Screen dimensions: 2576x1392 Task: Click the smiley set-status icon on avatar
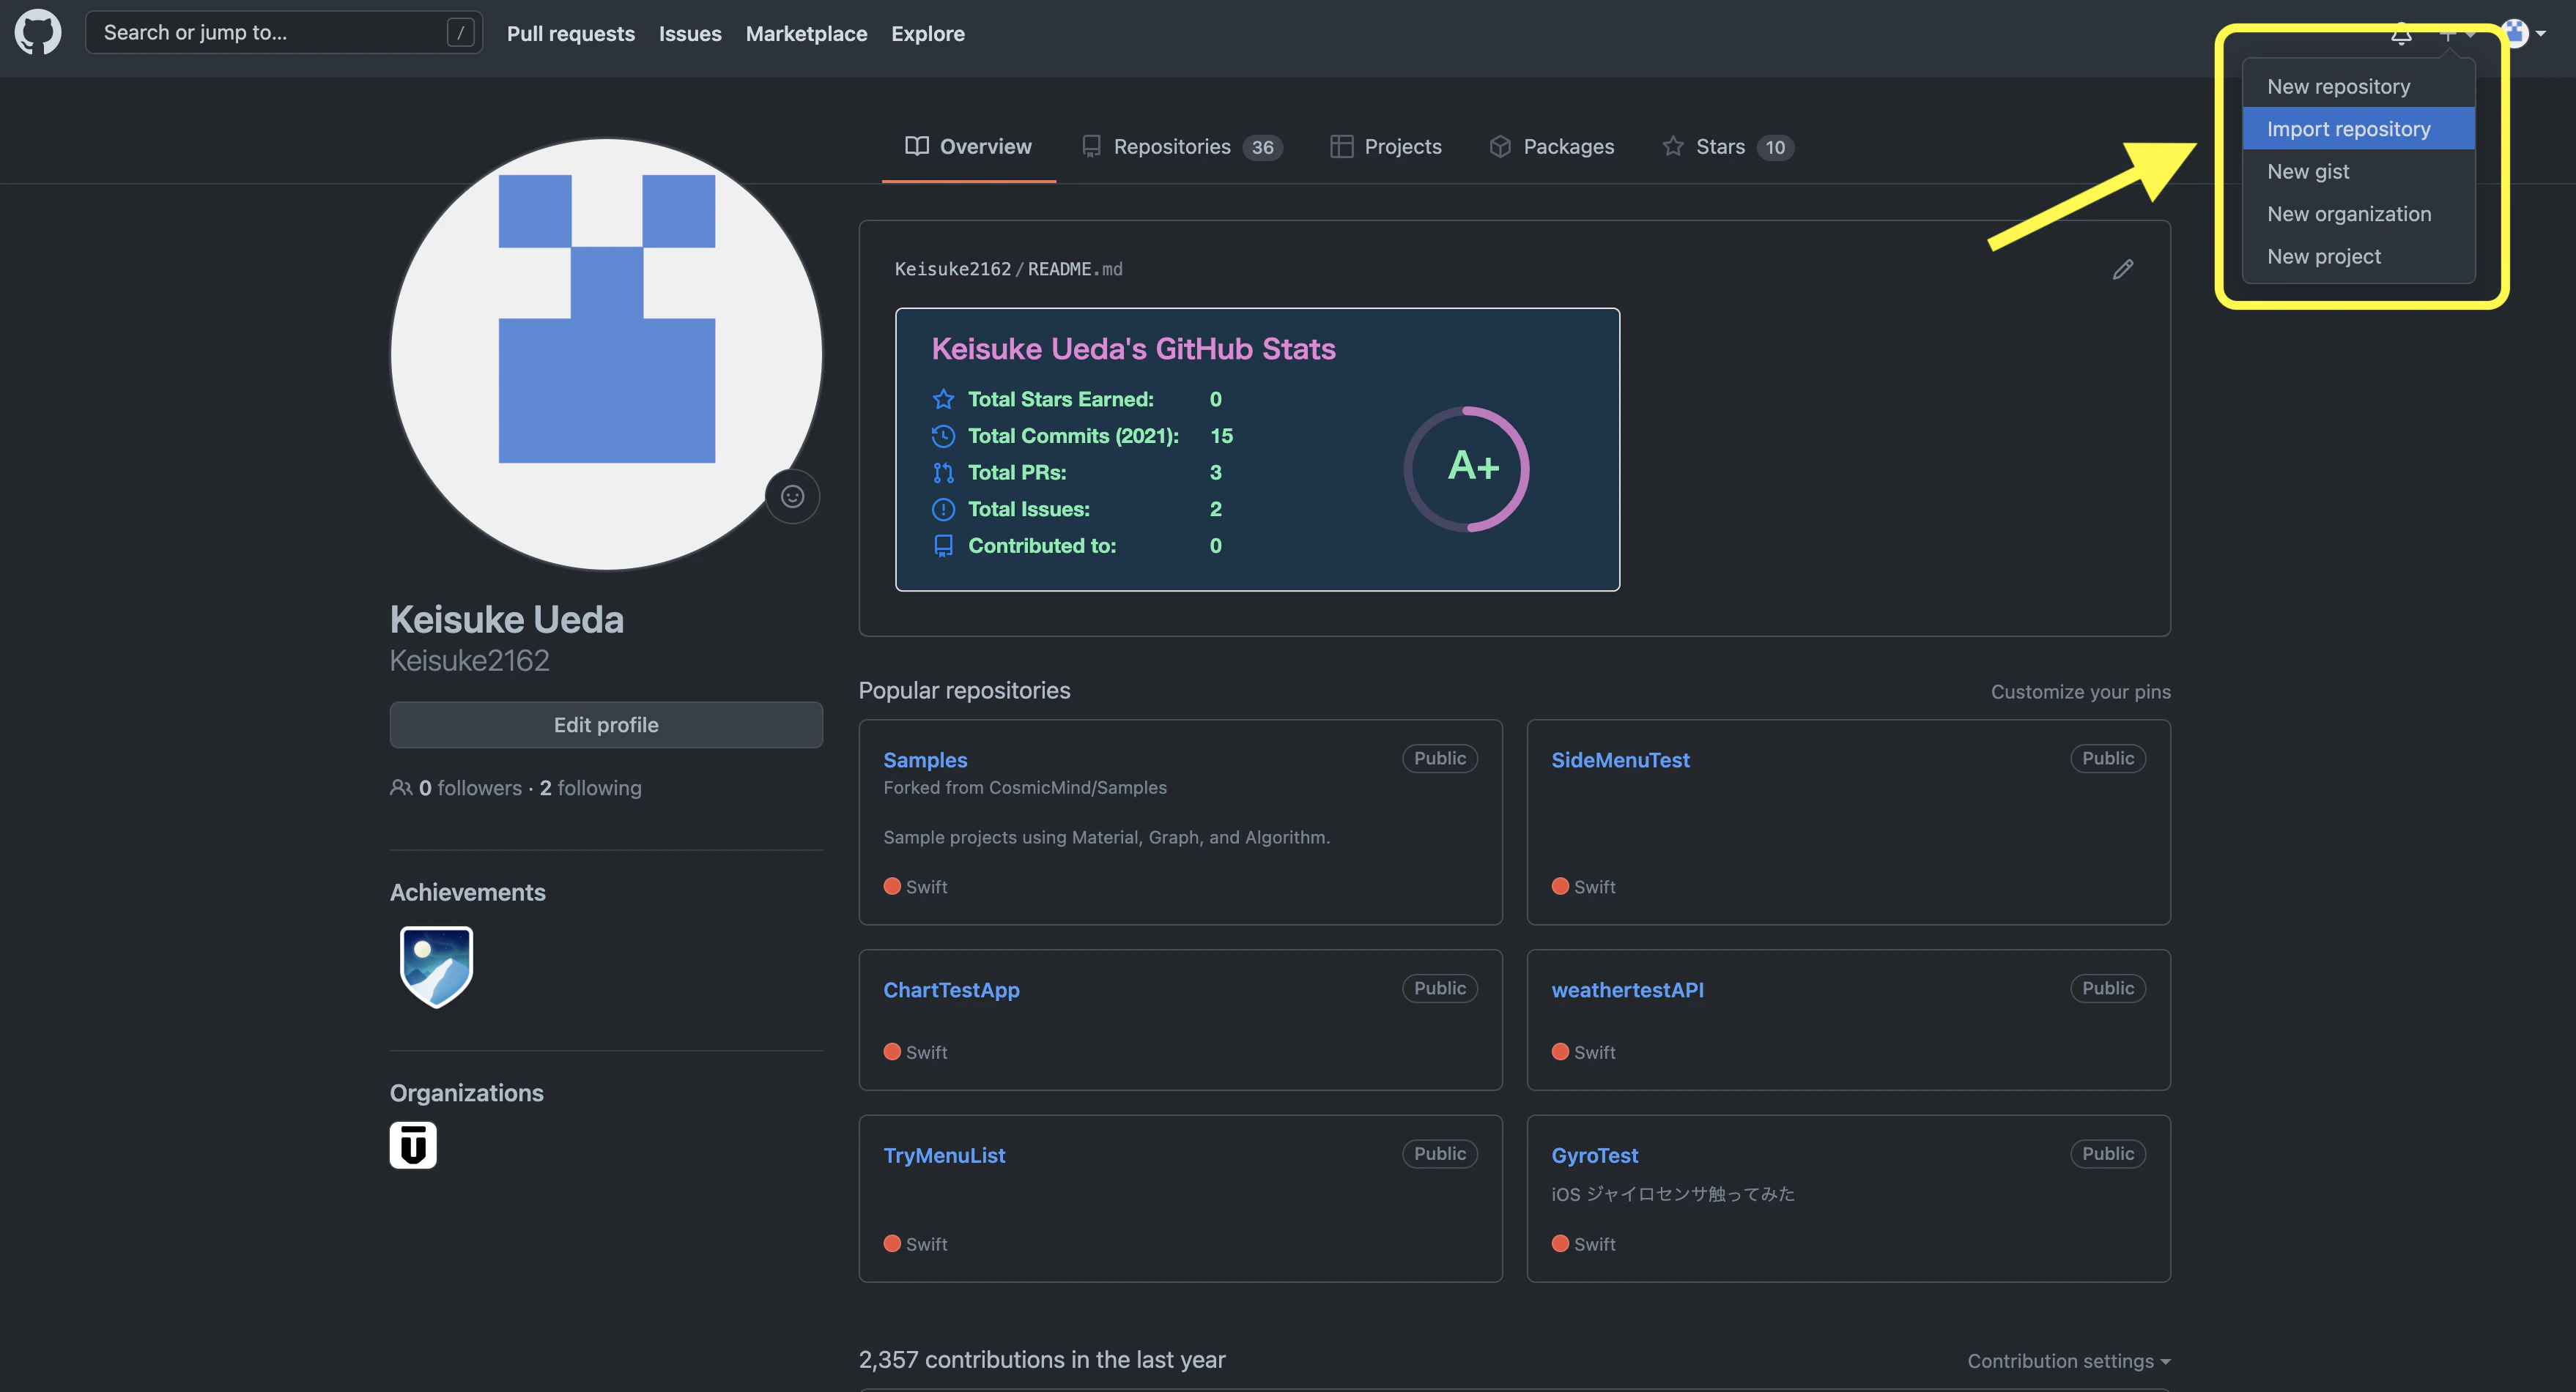coord(792,496)
